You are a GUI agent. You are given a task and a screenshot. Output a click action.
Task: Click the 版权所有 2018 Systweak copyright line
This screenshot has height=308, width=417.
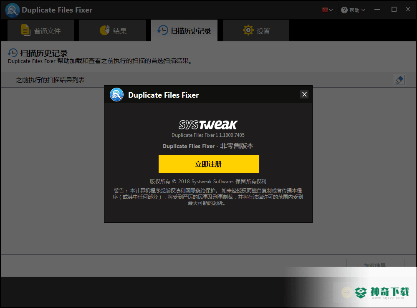(x=208, y=182)
